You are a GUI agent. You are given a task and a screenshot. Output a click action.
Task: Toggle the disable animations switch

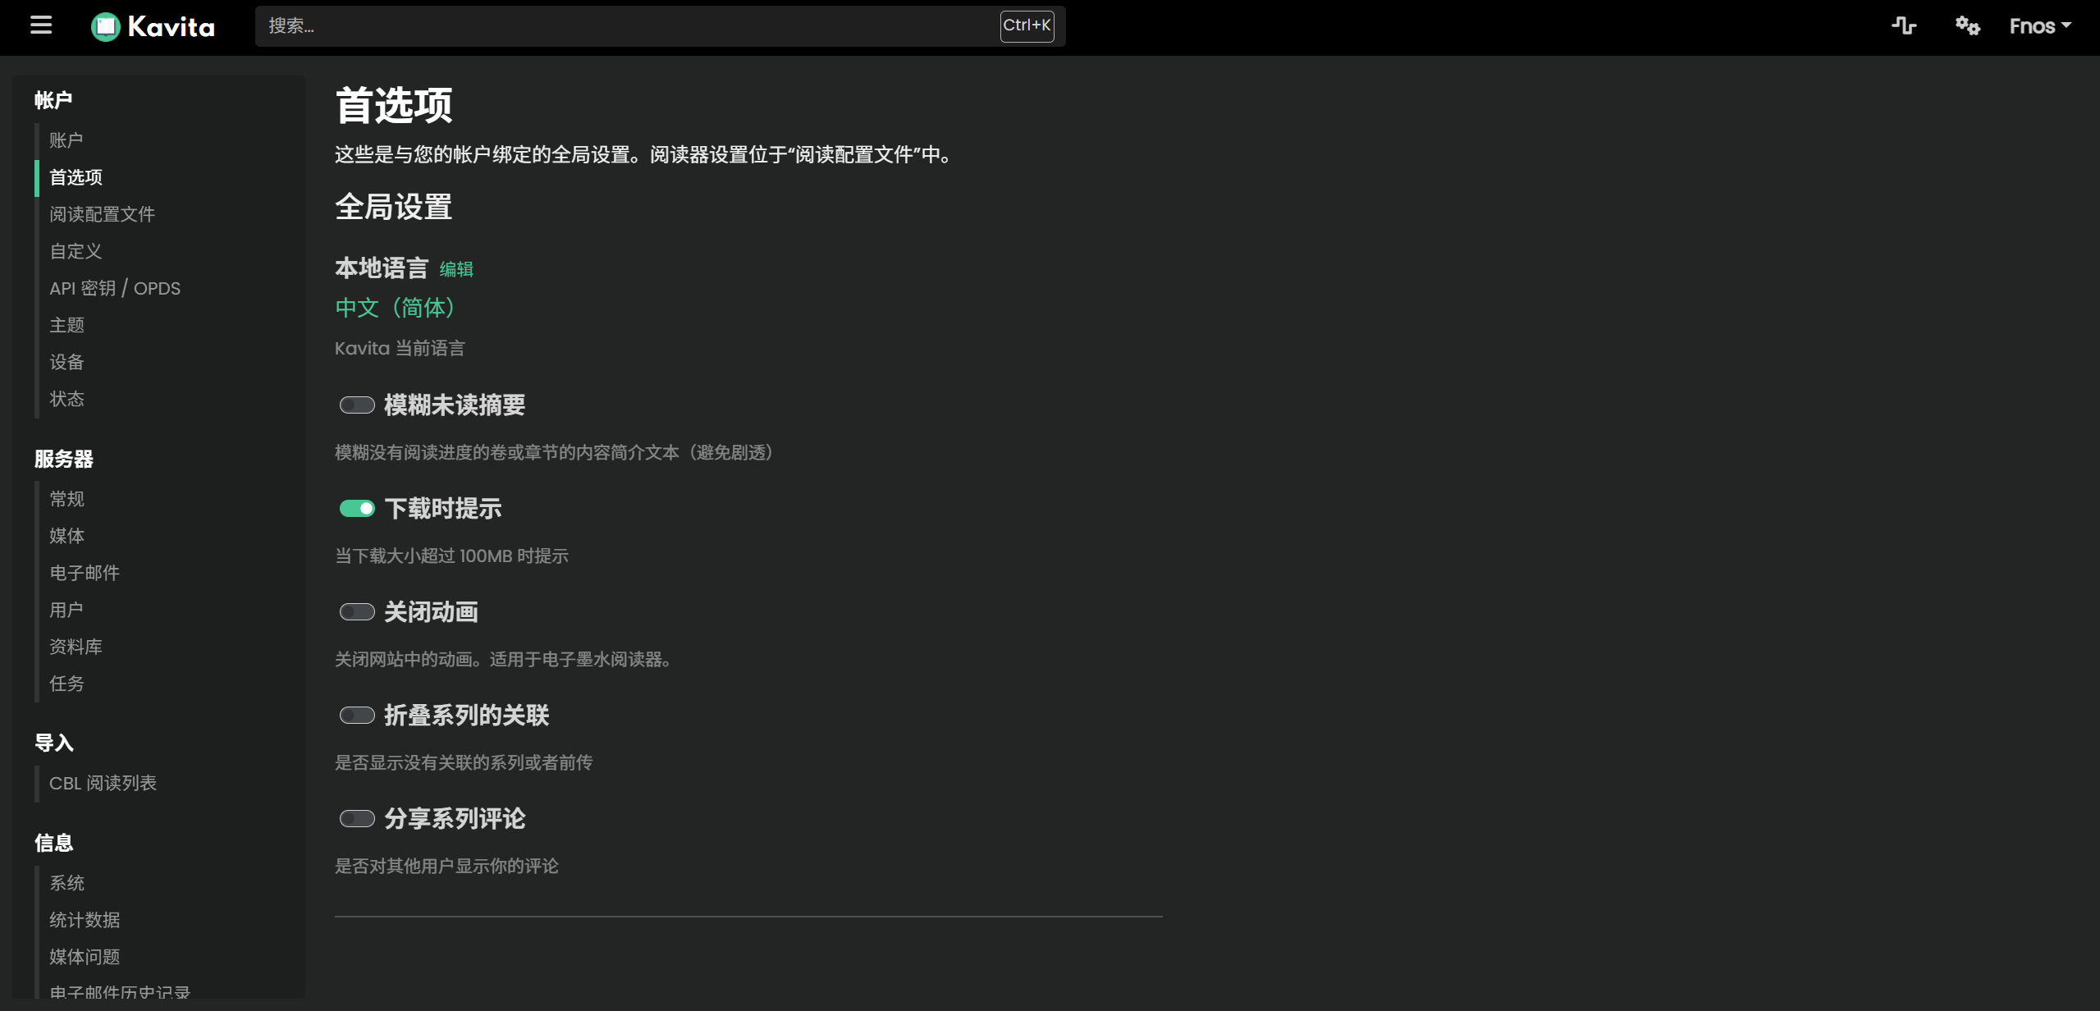click(357, 612)
